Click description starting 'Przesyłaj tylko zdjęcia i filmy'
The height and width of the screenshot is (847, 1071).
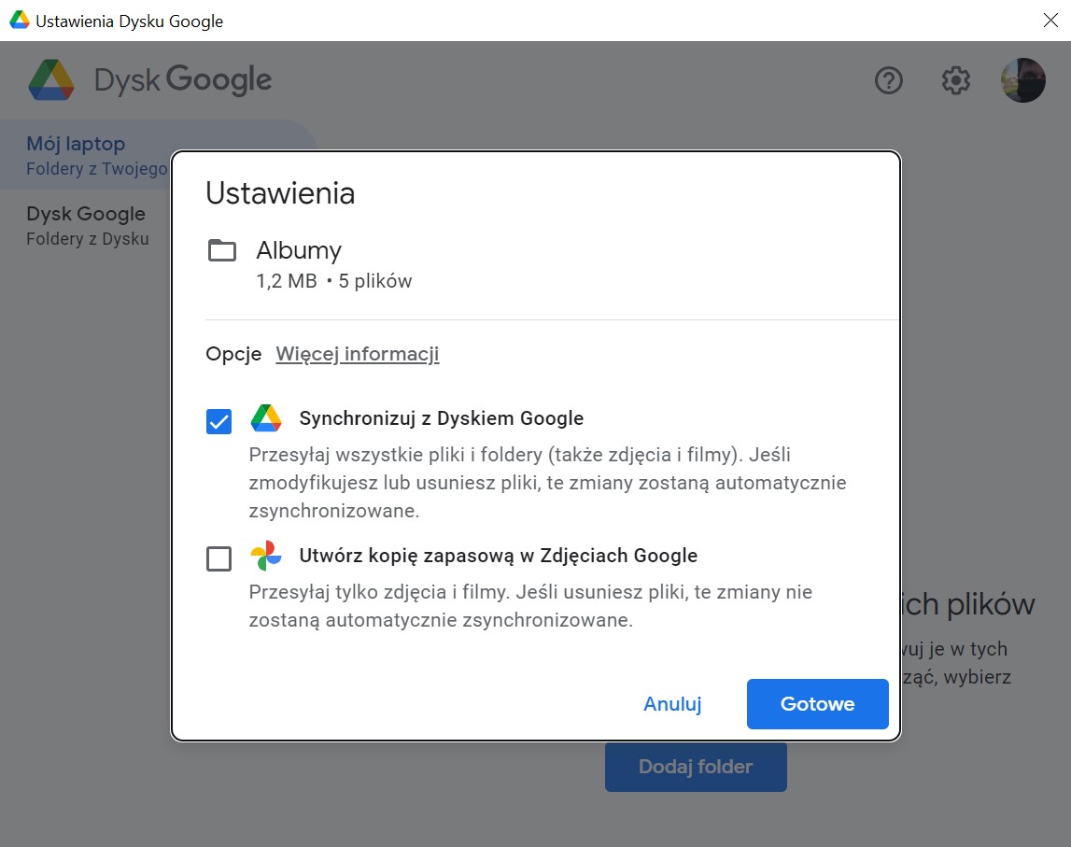click(x=530, y=606)
